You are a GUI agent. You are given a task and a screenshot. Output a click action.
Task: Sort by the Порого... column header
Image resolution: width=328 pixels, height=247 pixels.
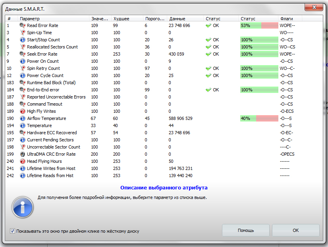coord(155,19)
